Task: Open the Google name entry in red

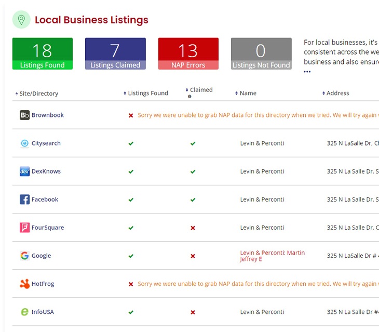Action: 272,256
